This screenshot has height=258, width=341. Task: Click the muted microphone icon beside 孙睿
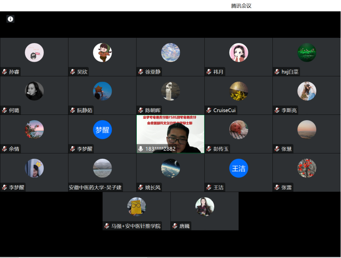tap(5, 72)
